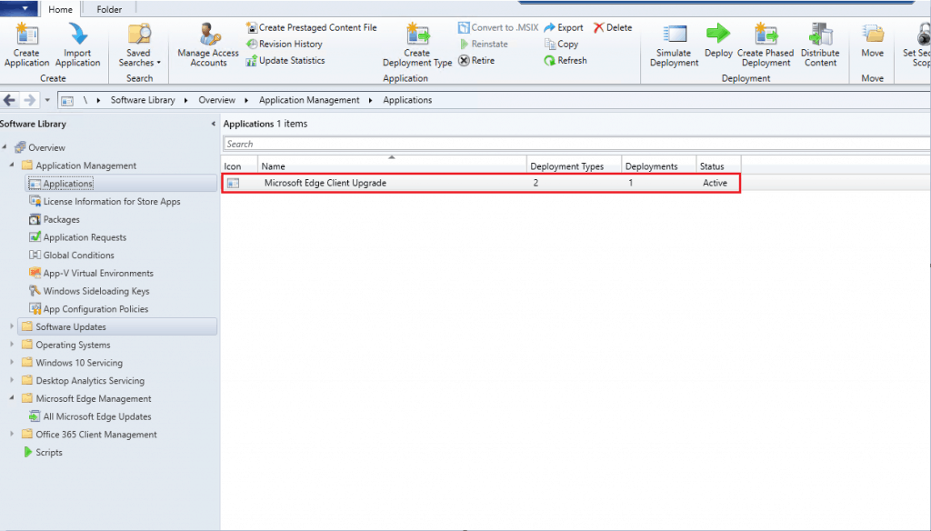Expand the Software Updates folder
This screenshot has width=931, height=531.
[11, 326]
